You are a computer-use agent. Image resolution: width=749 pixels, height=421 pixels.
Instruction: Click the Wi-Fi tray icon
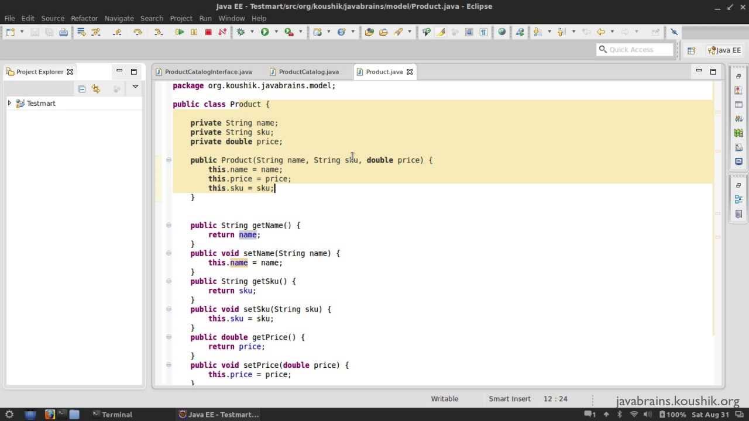[x=634, y=415]
